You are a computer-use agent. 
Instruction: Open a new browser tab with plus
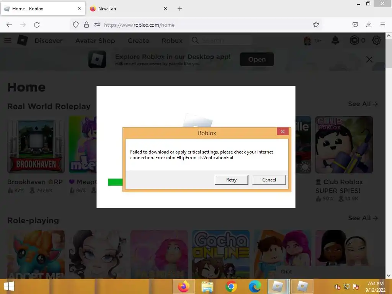click(180, 9)
